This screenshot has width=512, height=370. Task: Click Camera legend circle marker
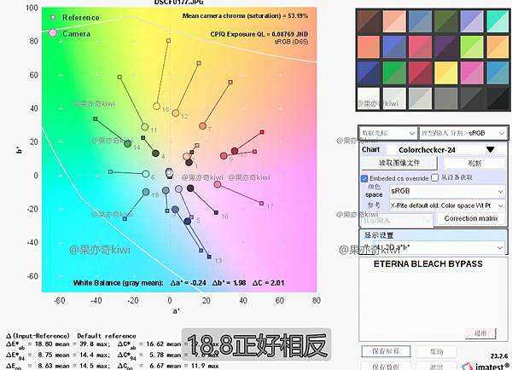53,33
